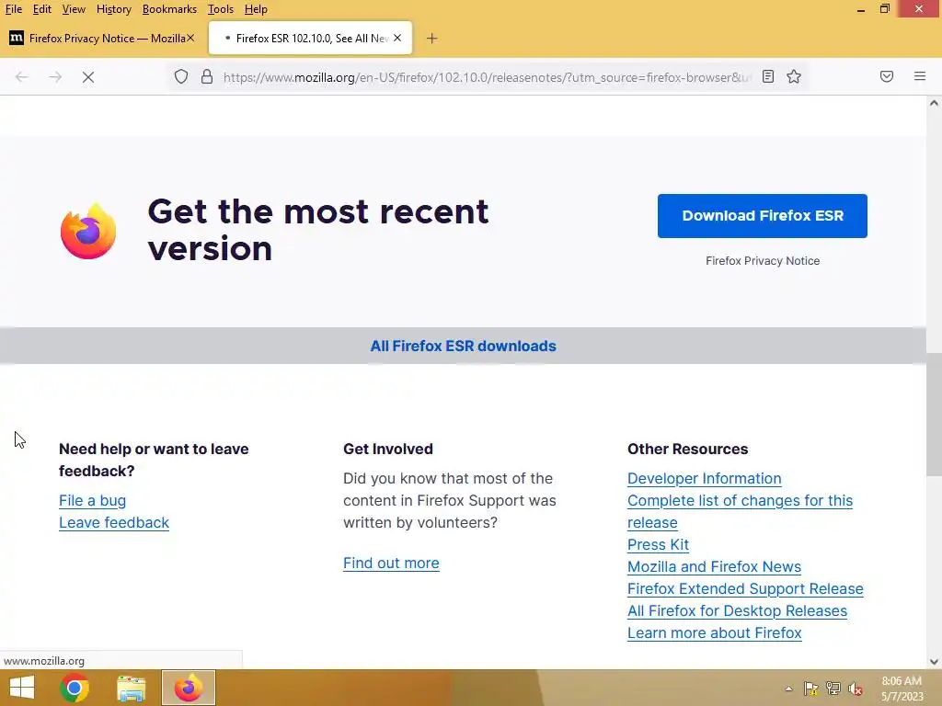942x706 pixels.
Task: Open Complete list of changes link
Action: tap(741, 511)
